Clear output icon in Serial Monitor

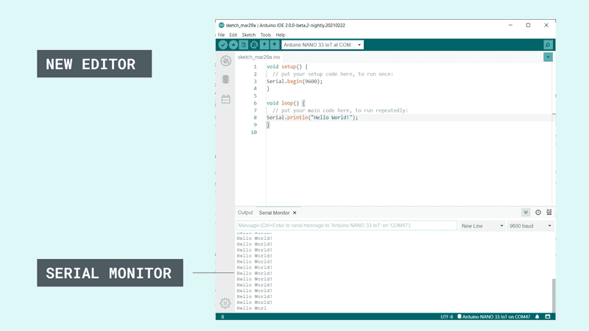click(x=549, y=213)
